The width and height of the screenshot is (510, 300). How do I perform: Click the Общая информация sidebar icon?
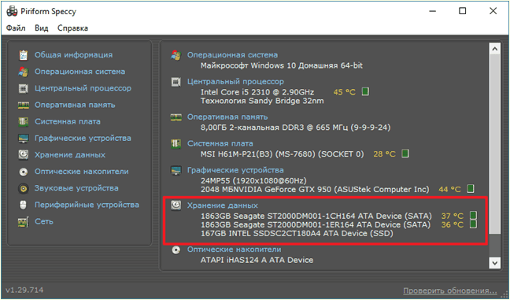pos(23,55)
